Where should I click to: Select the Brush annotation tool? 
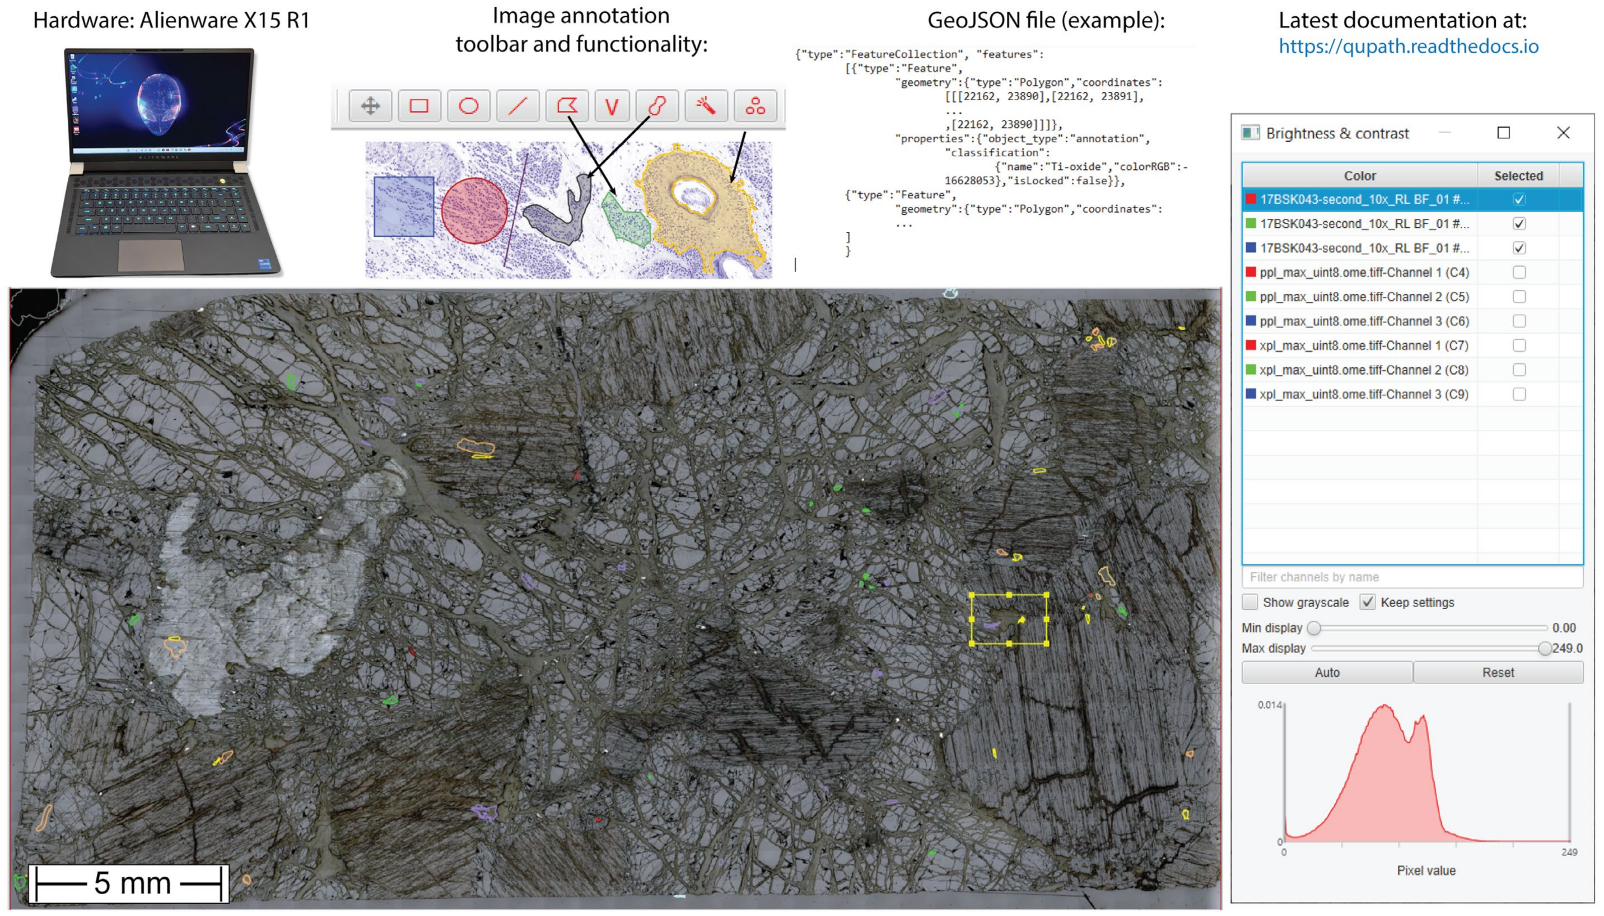coord(657,106)
